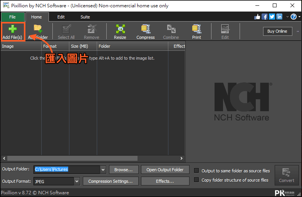Expand the Output Format JPEG dropdown

pyautogui.click(x=77, y=181)
